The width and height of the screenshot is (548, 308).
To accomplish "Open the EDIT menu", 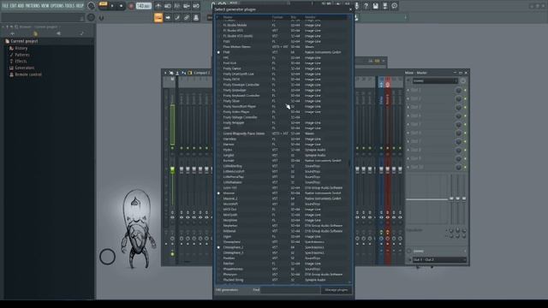I will pyautogui.click(x=14, y=6).
